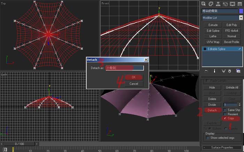
Task: Close the Detach dialog
Action: [146, 60]
